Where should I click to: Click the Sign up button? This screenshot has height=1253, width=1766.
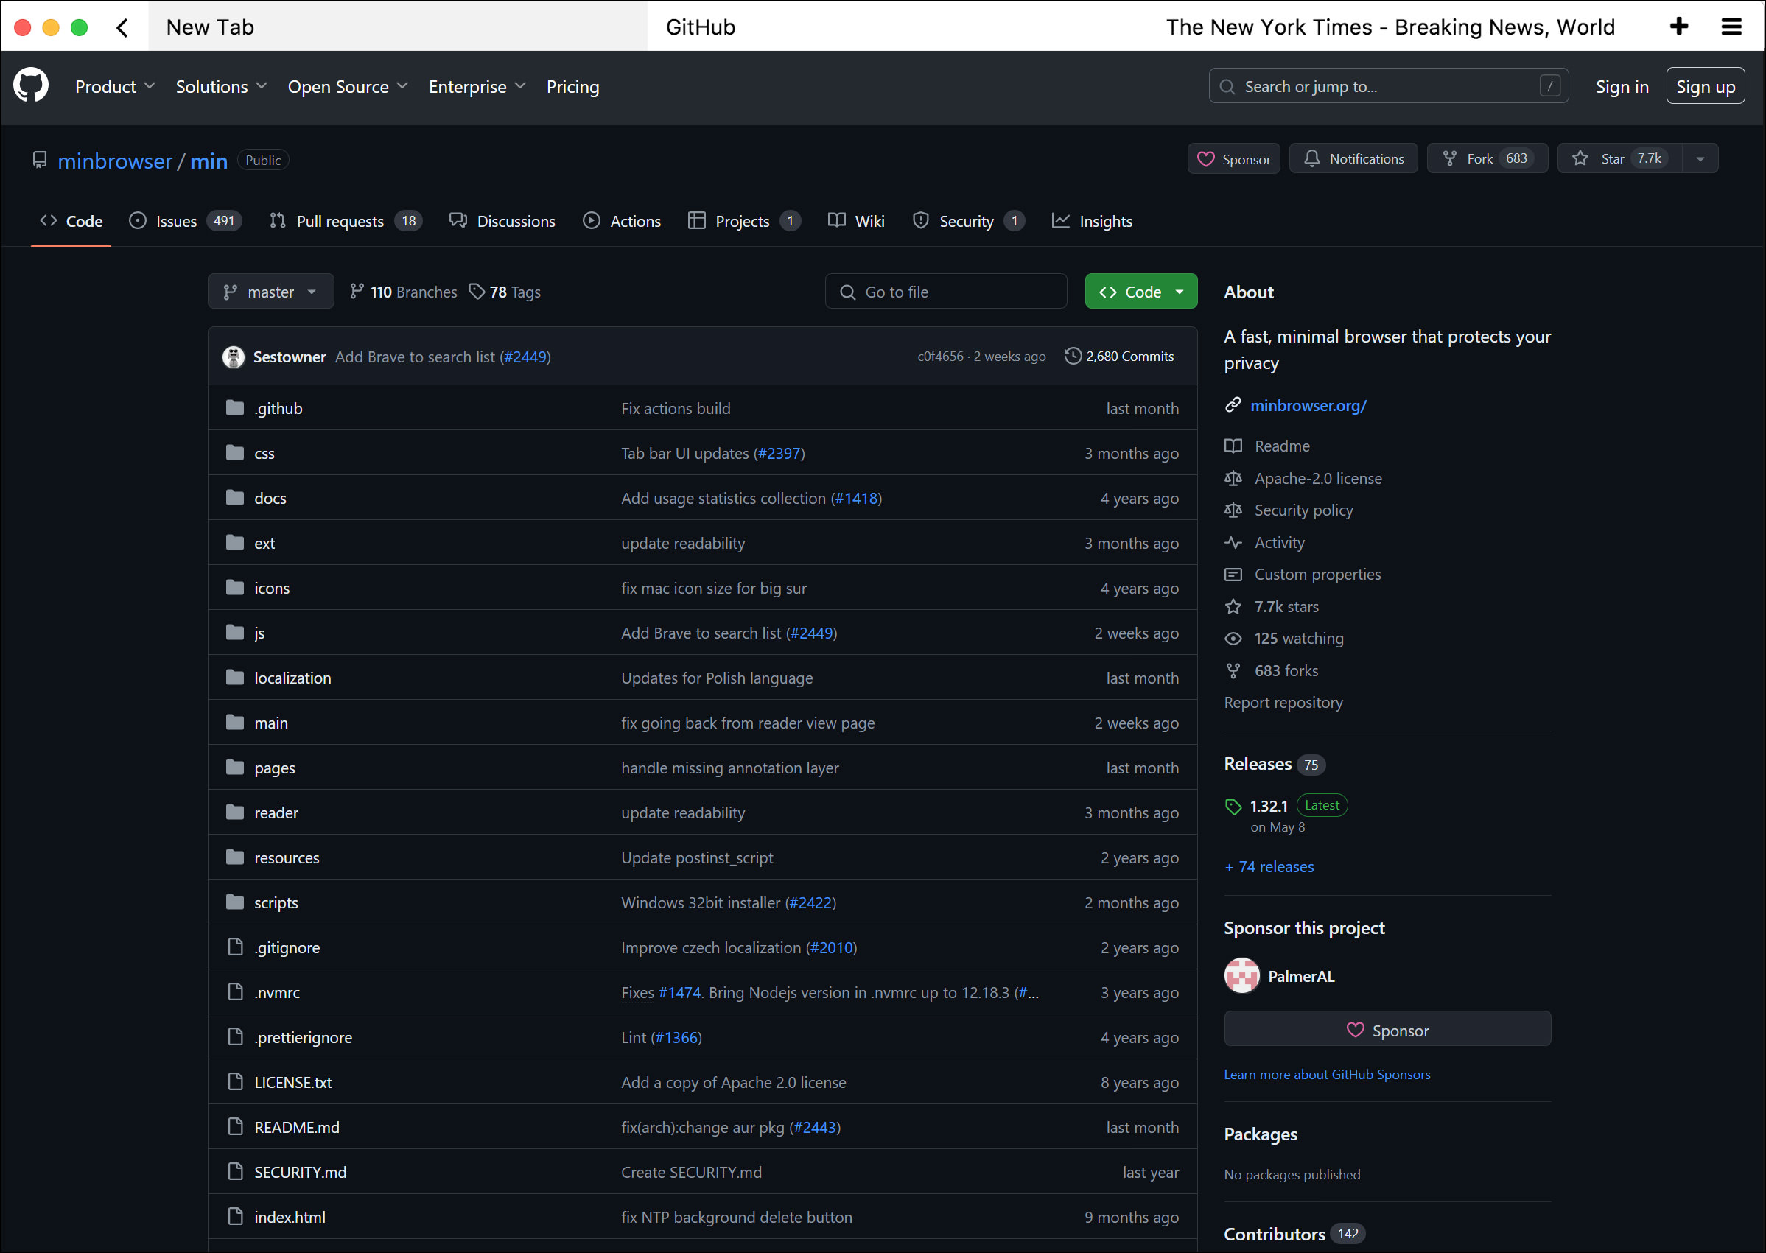point(1704,86)
